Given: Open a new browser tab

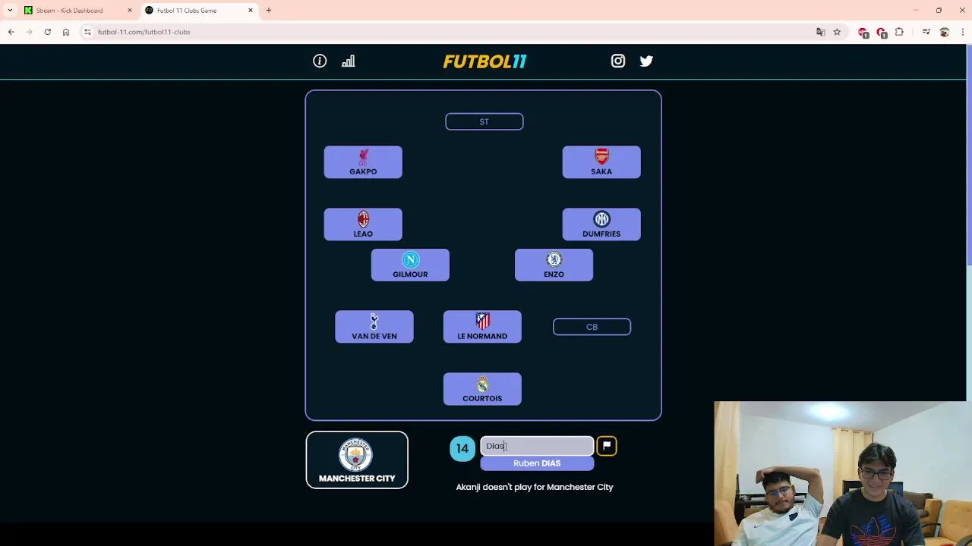Looking at the screenshot, I should pyautogui.click(x=269, y=11).
